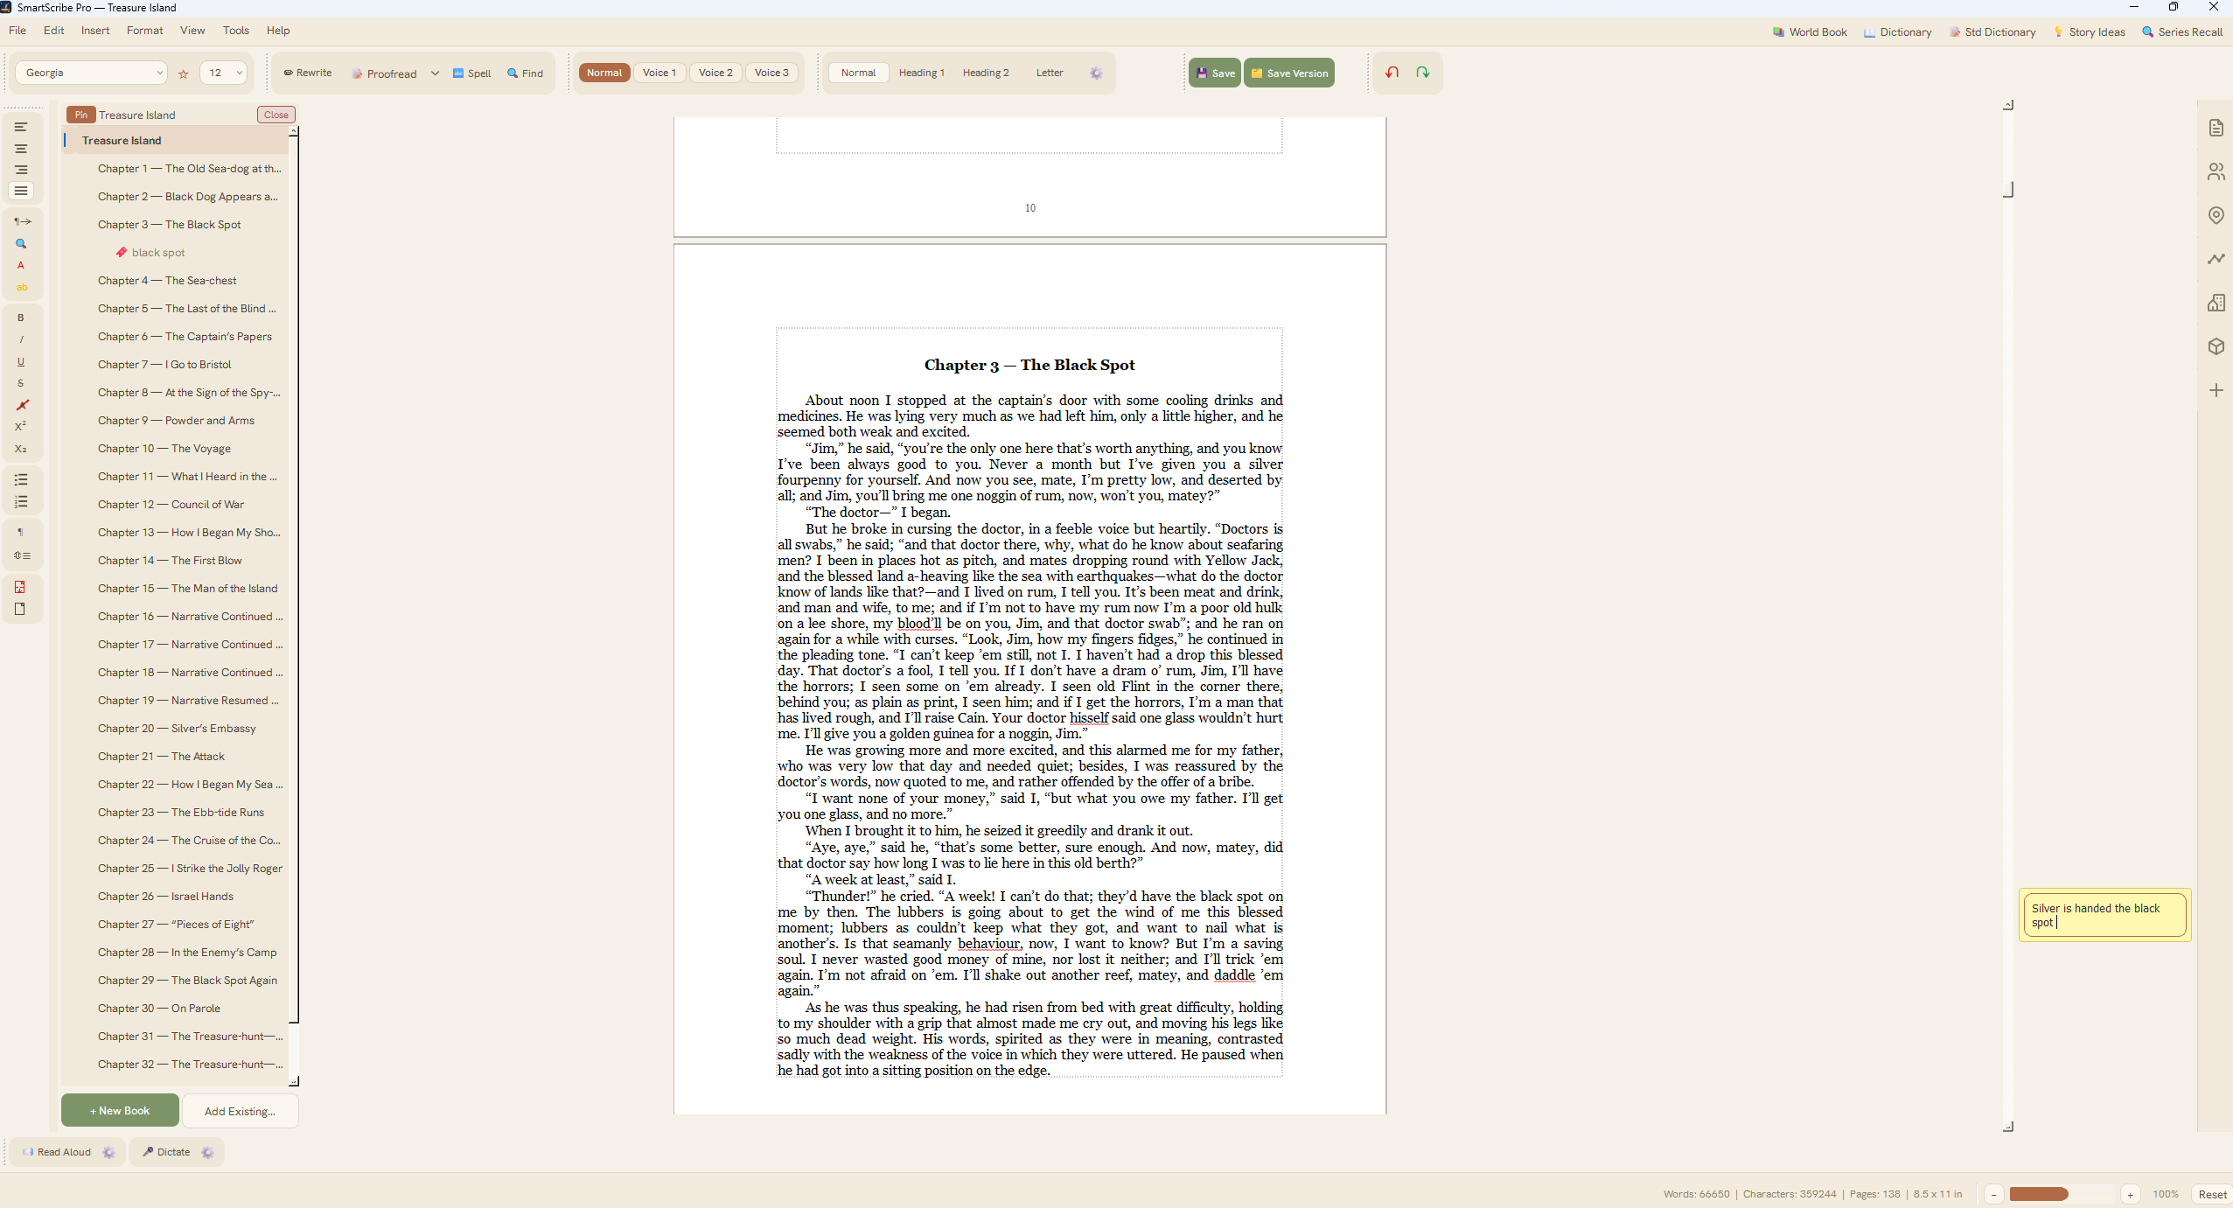Viewport: 2233px width, 1208px height.
Task: Align text right
Action: tap(21, 170)
